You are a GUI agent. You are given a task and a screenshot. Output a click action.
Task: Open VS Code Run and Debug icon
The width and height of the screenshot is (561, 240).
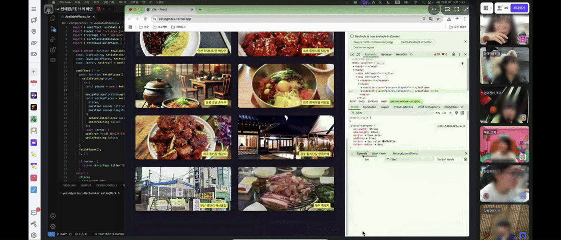[x=53, y=39]
